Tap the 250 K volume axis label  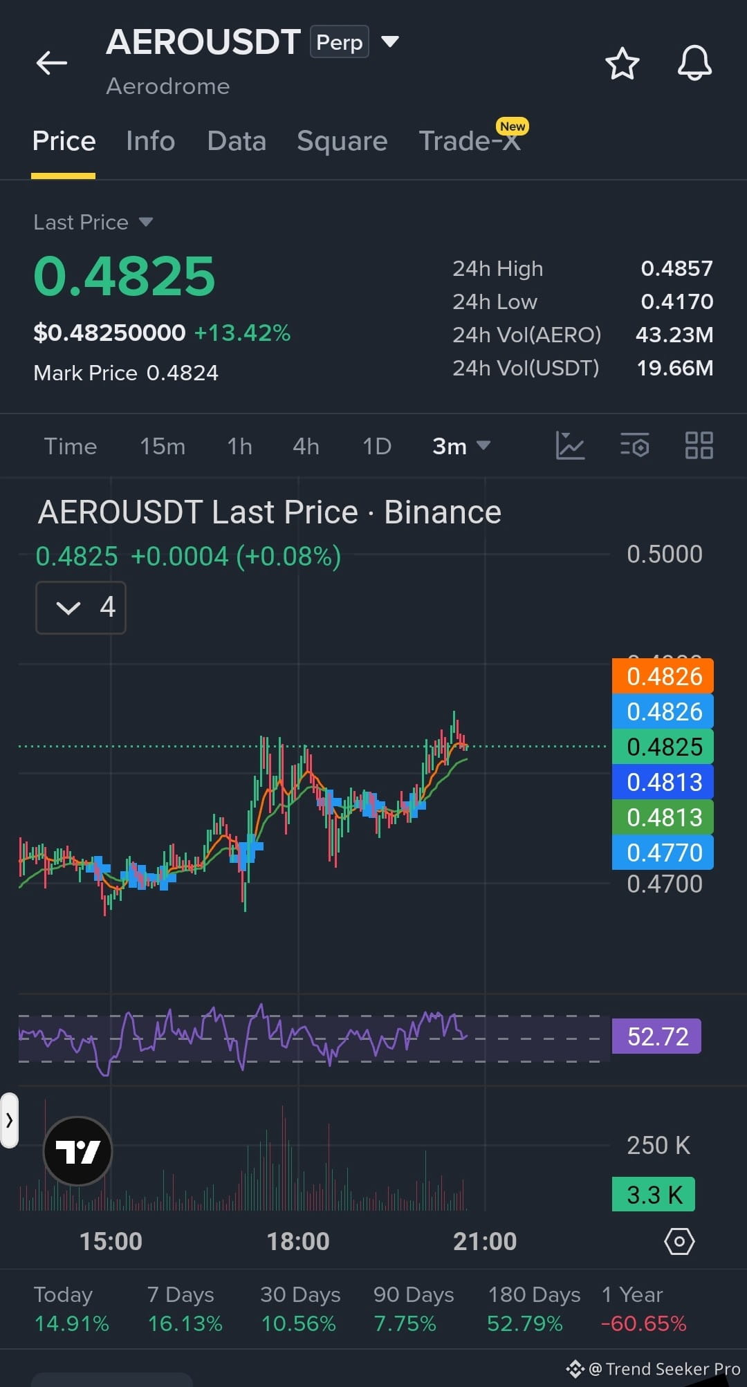(658, 1146)
